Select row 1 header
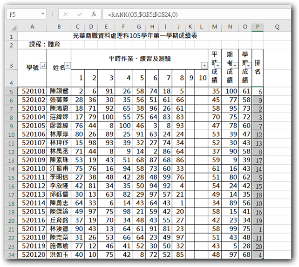The height and width of the screenshot is (267, 299). coord(11,36)
